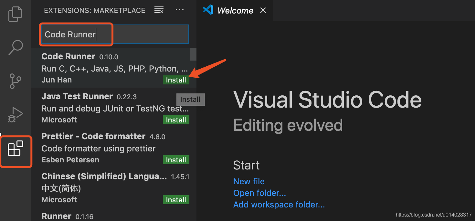Click the Open folder... link

click(x=259, y=193)
